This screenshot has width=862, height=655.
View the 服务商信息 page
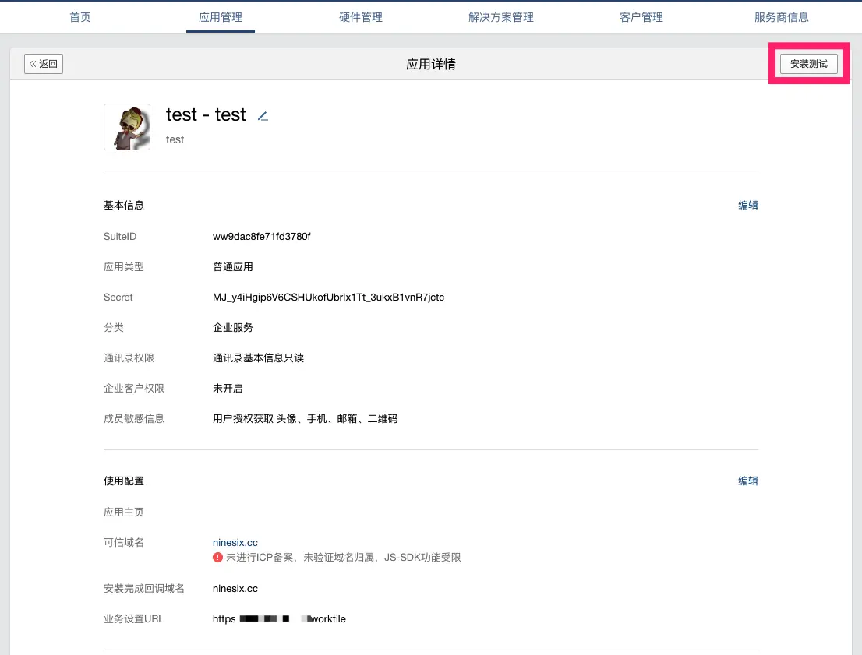pos(783,16)
